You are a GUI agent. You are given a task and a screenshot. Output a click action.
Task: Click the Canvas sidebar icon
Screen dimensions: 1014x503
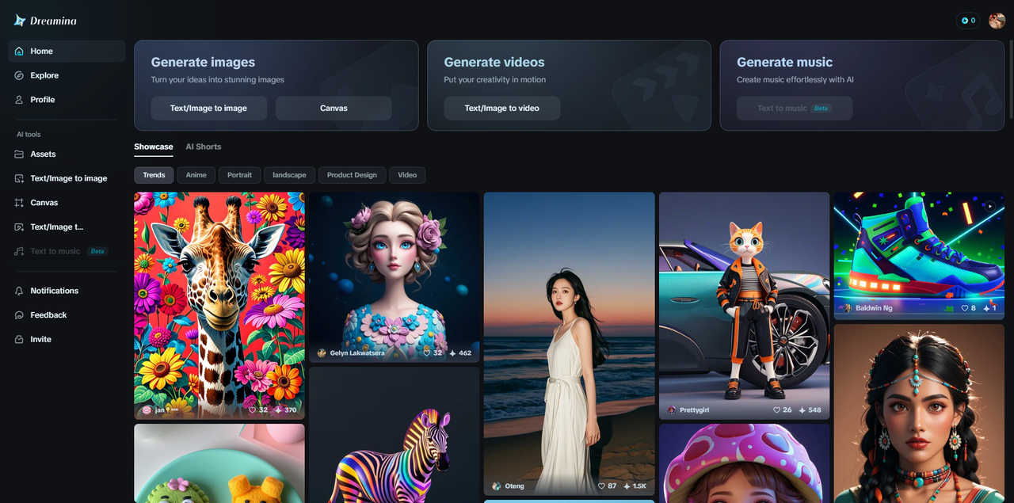pyautogui.click(x=19, y=203)
